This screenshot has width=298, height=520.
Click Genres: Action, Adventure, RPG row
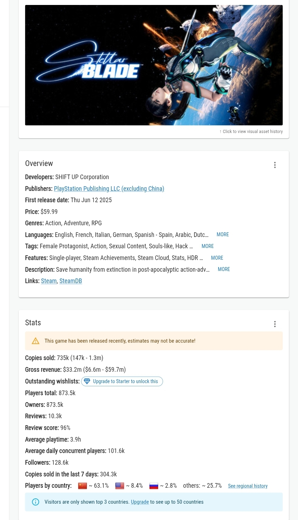click(63, 223)
